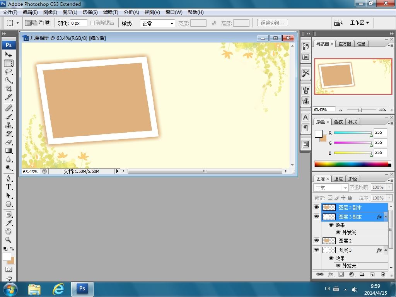Hide the 图层 3 副本 layer
This screenshot has width=396, height=297.
coord(316,217)
